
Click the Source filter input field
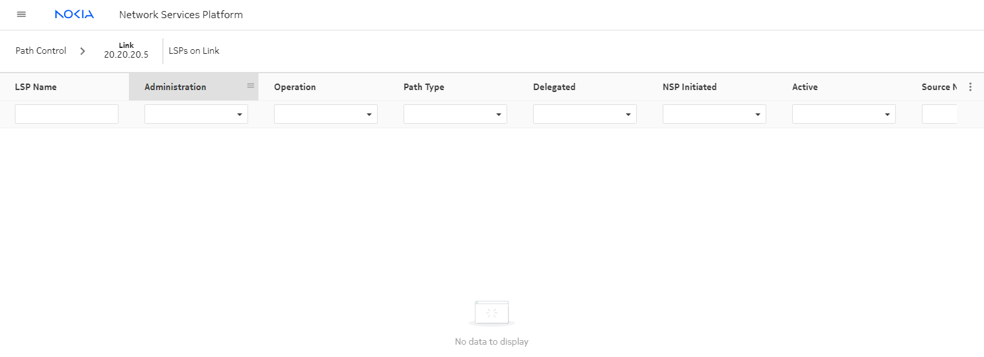click(939, 114)
